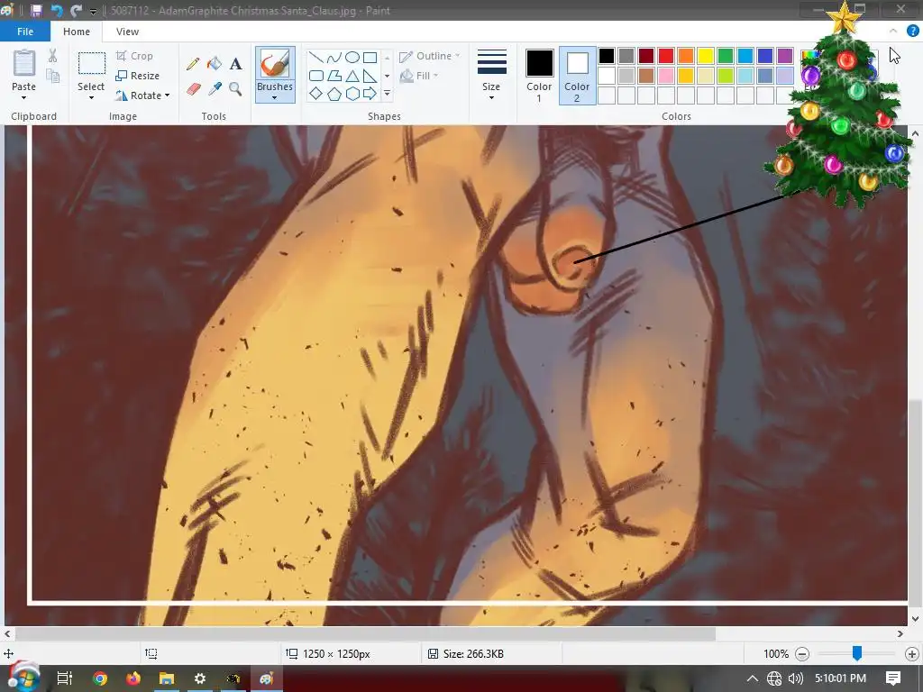Viewport: 923px width, 692px height.
Task: Choose the Pentagon shape
Action: click(334, 94)
